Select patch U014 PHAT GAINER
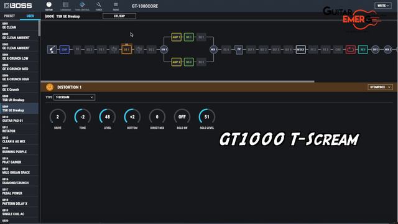The width and height of the screenshot is (398, 224). click(x=19, y=161)
